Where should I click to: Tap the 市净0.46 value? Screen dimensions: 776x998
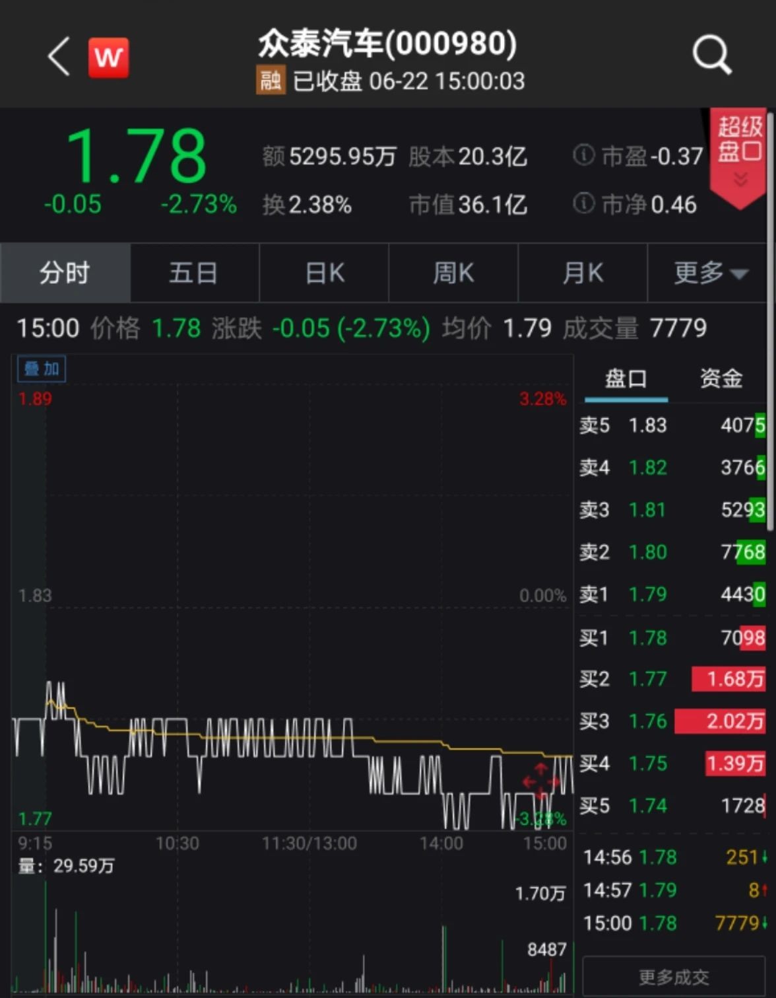(649, 205)
